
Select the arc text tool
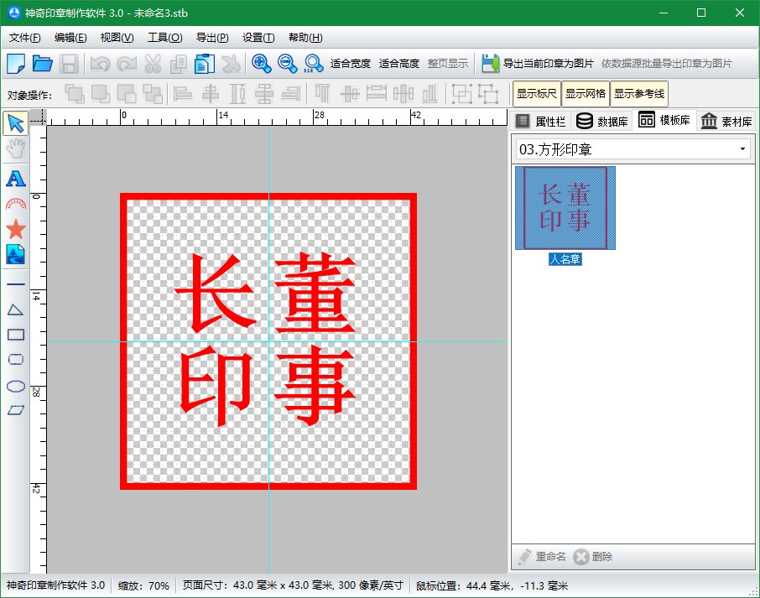(15, 204)
